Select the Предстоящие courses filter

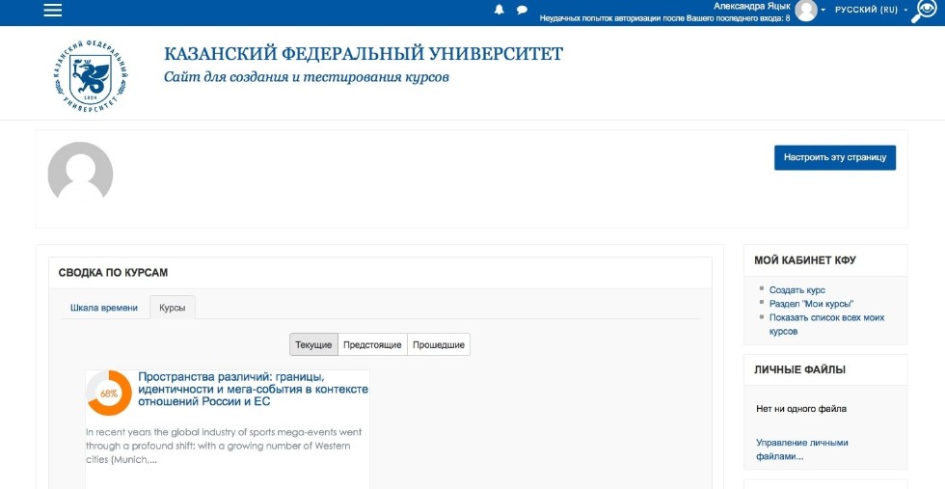point(372,344)
